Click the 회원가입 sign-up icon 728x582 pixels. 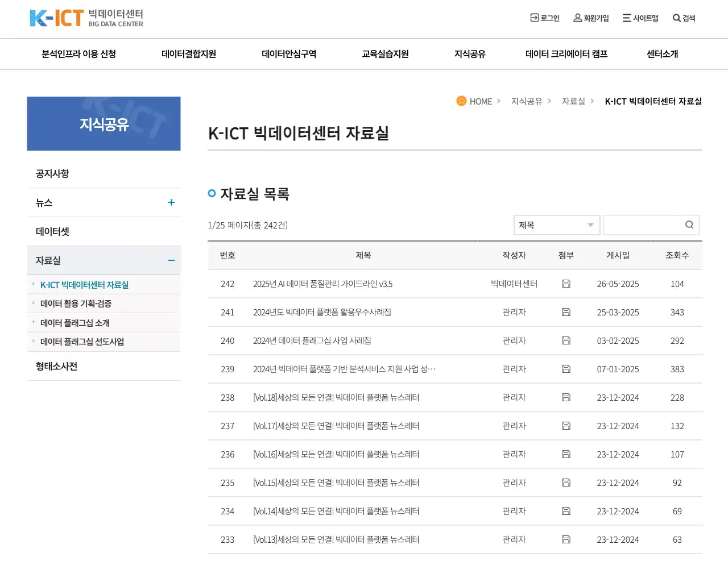[577, 18]
